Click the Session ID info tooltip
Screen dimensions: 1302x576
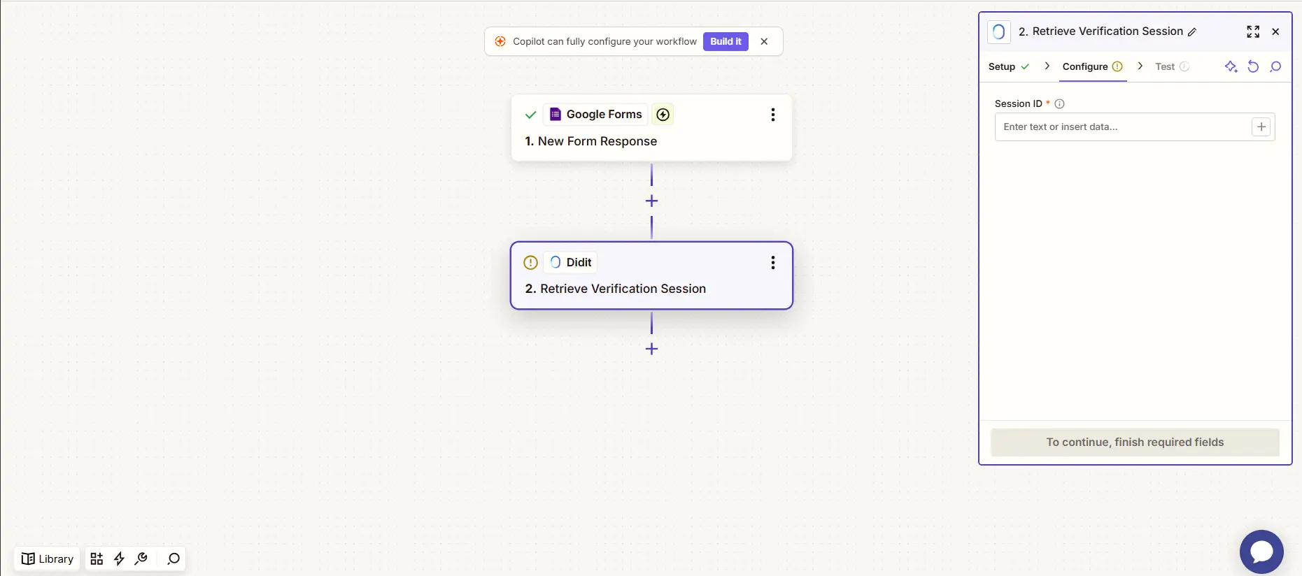1060,103
